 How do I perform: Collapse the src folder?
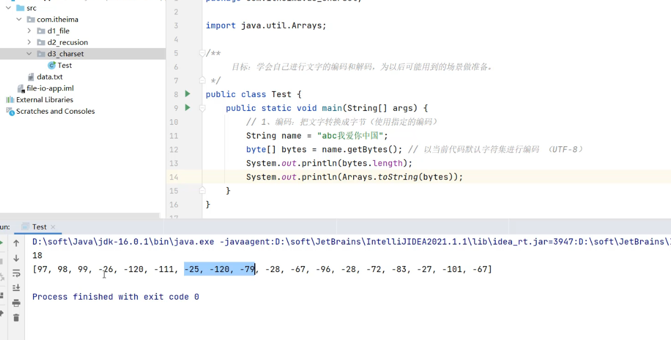click(x=8, y=8)
